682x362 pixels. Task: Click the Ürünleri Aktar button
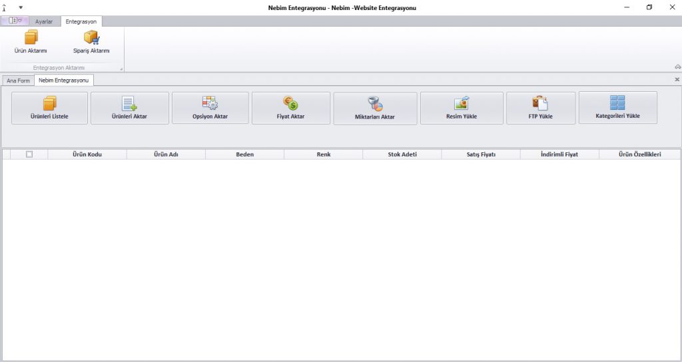130,108
